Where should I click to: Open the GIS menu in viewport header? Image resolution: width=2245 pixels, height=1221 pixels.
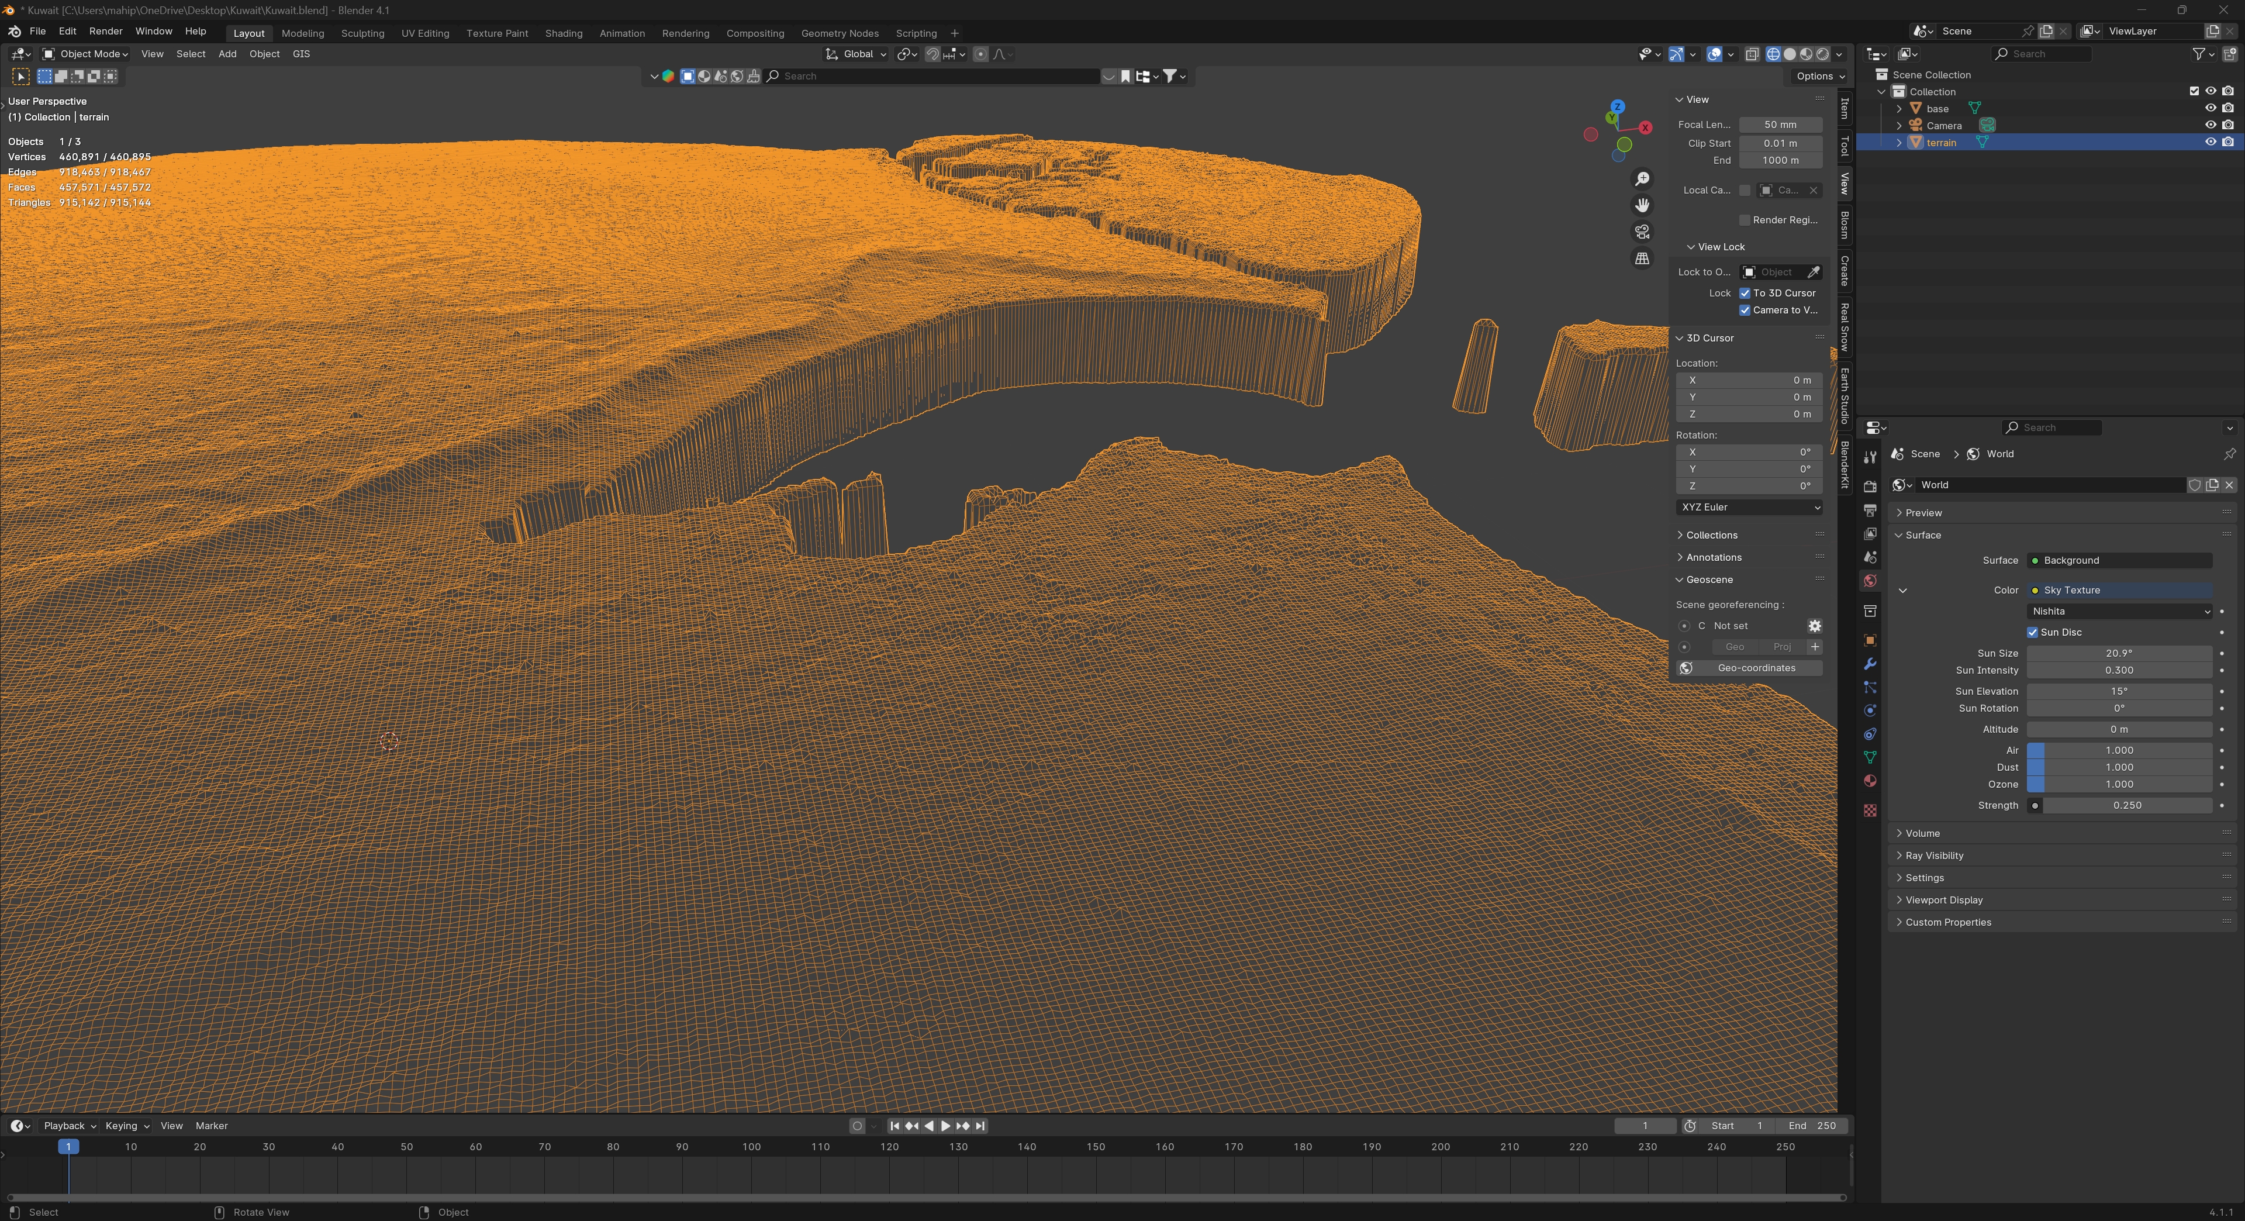coord(301,54)
